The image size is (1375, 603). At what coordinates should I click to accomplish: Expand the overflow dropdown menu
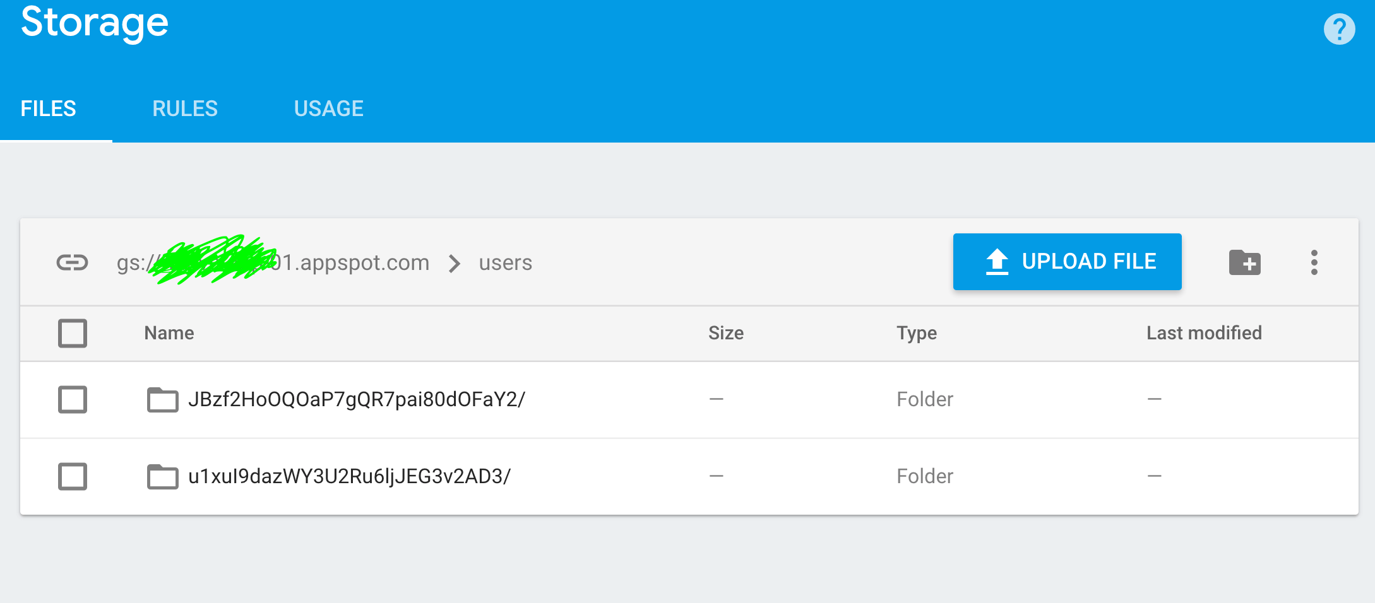click(1314, 262)
